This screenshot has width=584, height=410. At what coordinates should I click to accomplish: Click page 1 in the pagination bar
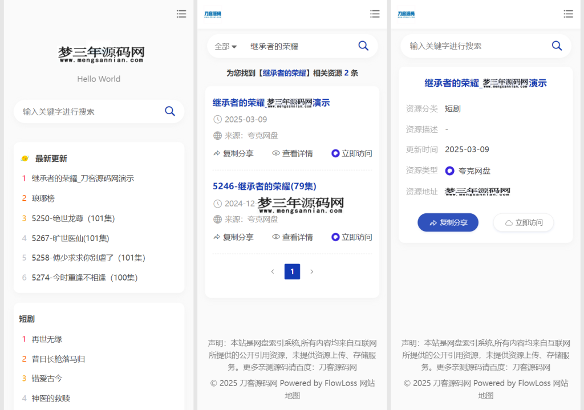pos(292,271)
